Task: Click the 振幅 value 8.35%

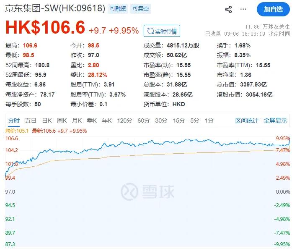Action: point(242,55)
